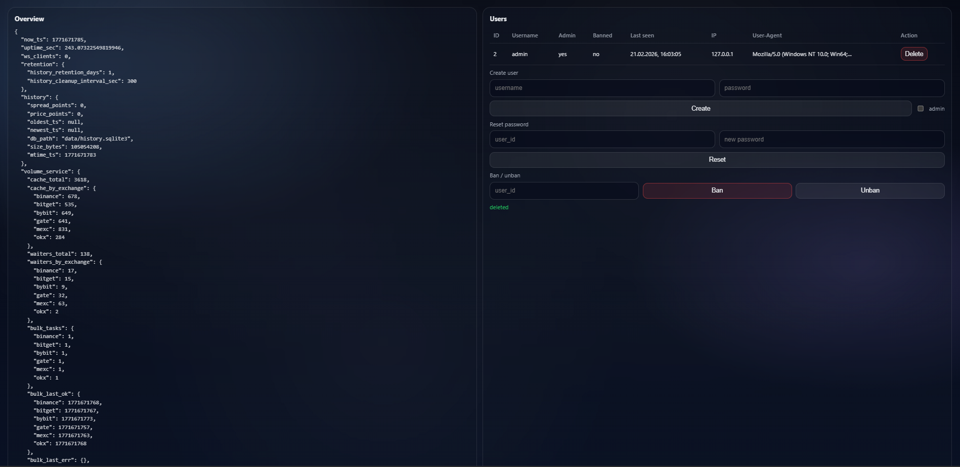Click the green deleted status message

[499, 207]
